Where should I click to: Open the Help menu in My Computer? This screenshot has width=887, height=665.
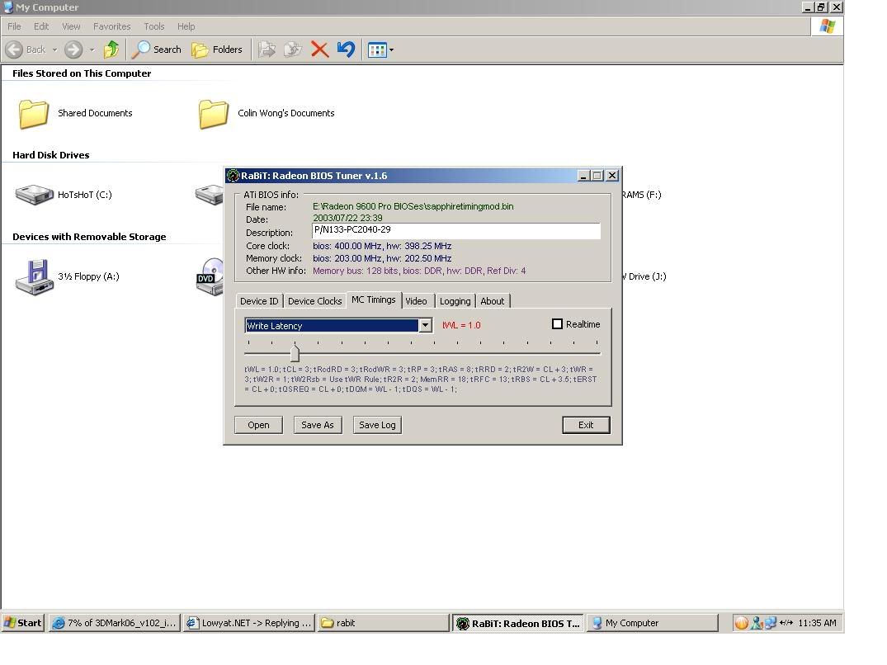tap(186, 26)
